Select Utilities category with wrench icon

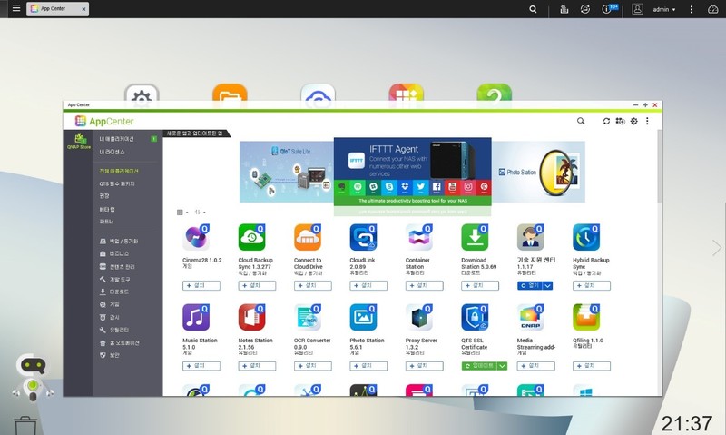[x=114, y=330]
